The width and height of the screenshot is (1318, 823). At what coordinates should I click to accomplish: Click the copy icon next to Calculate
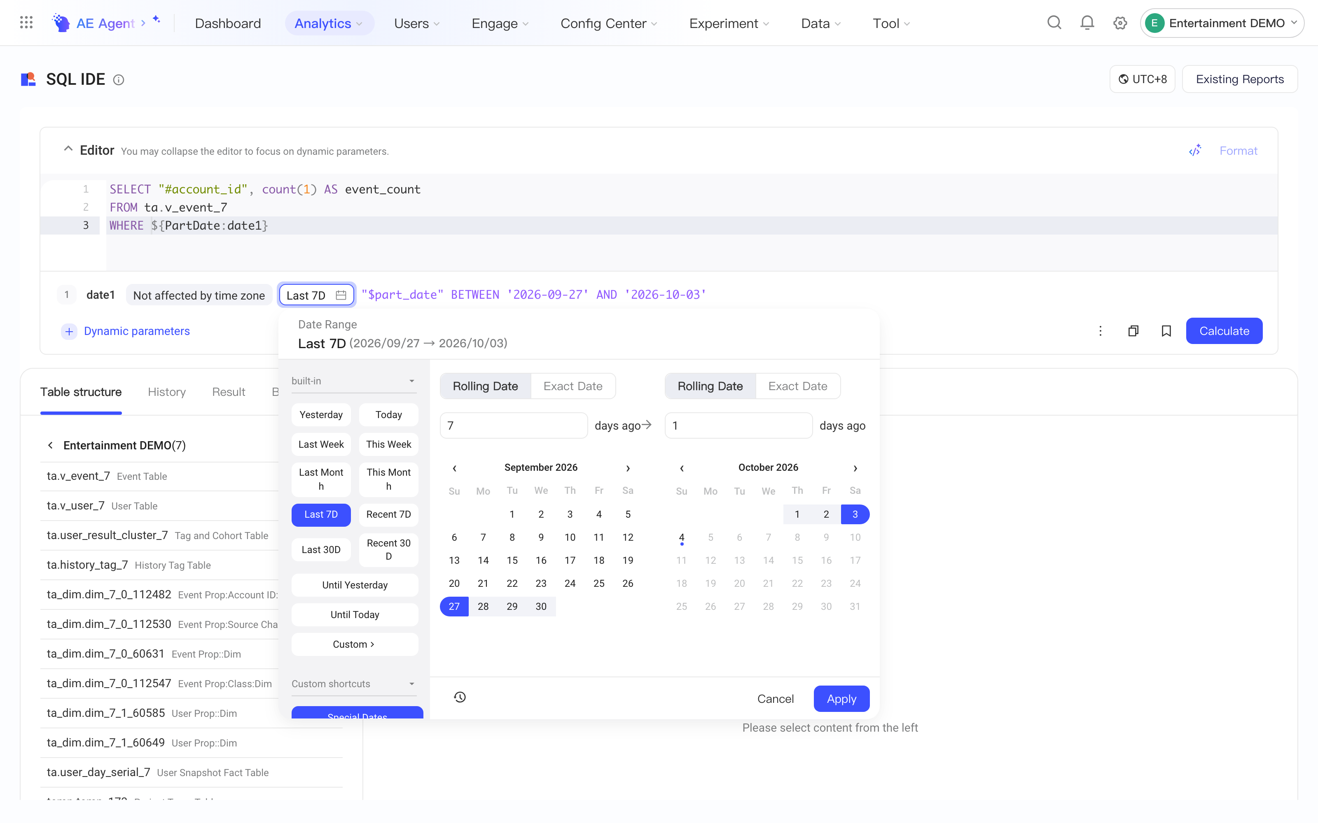pyautogui.click(x=1133, y=331)
